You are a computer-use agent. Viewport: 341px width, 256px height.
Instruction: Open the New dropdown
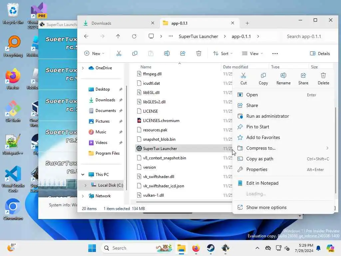tap(94, 53)
